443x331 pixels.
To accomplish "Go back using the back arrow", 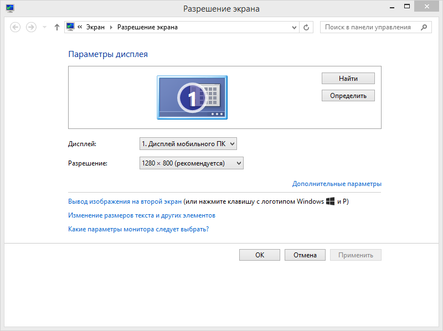I will pos(16,27).
